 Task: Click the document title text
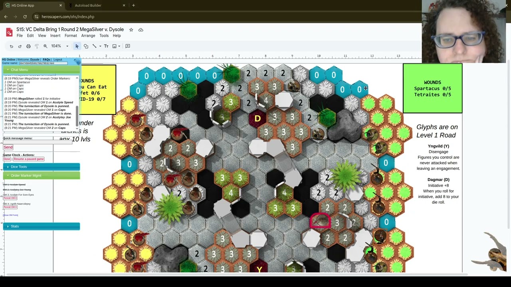pyautogui.click(x=70, y=29)
